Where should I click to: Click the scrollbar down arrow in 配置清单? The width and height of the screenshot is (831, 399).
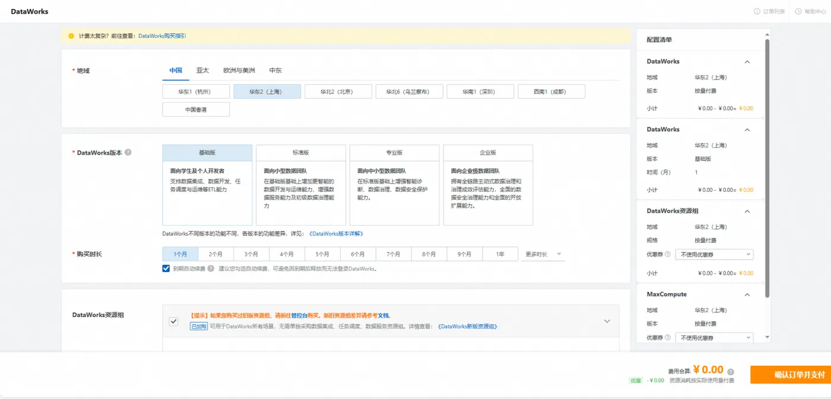click(767, 337)
